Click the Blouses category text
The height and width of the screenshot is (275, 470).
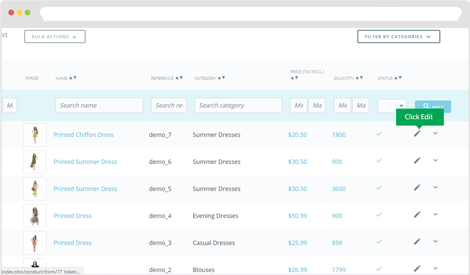(x=203, y=269)
